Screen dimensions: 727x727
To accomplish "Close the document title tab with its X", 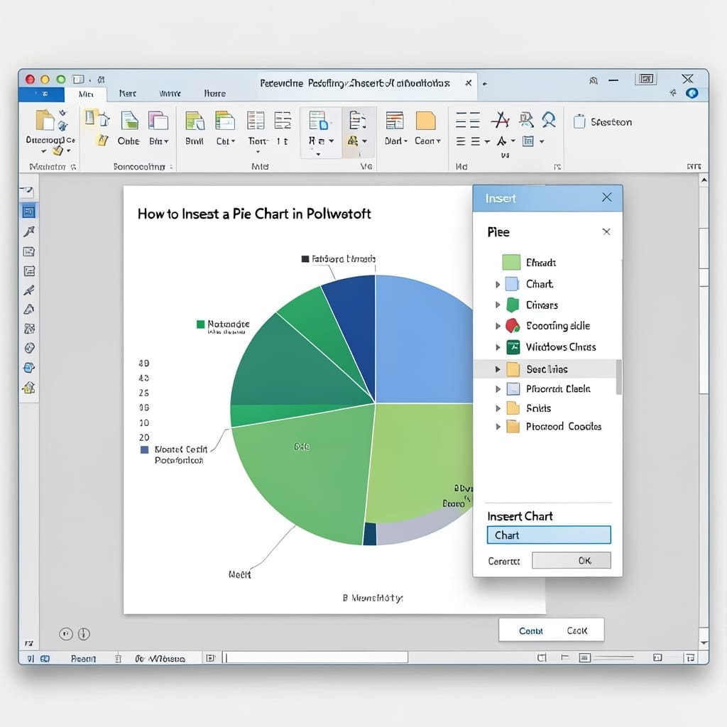I will [469, 83].
